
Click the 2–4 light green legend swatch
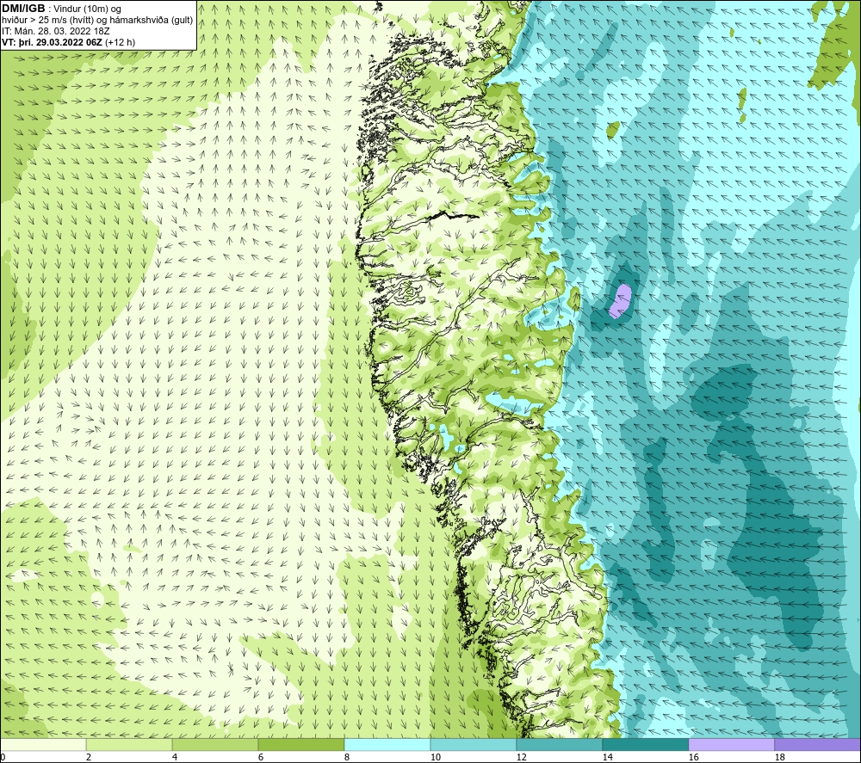(129, 744)
